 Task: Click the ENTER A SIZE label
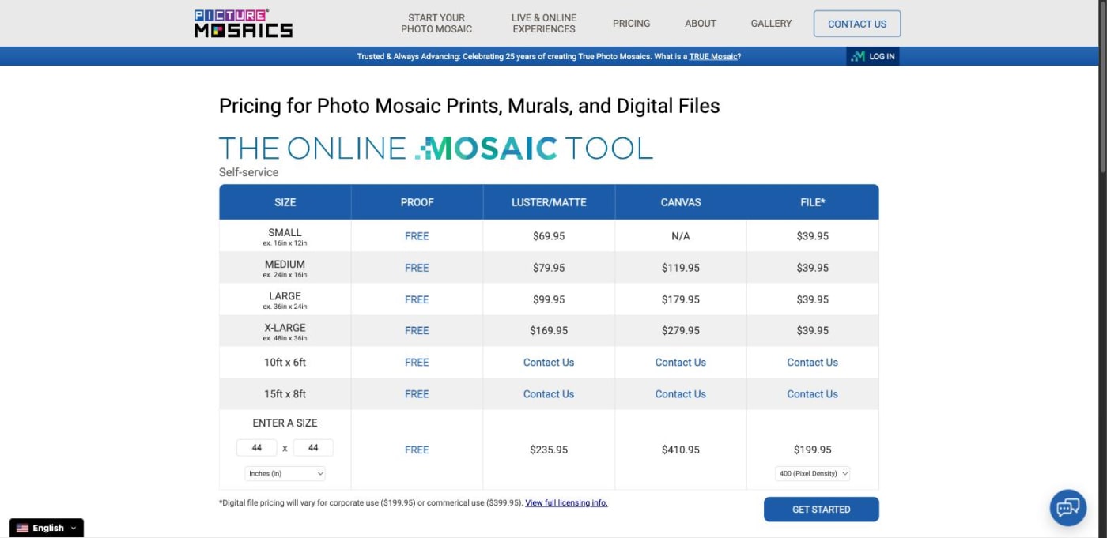tap(285, 423)
